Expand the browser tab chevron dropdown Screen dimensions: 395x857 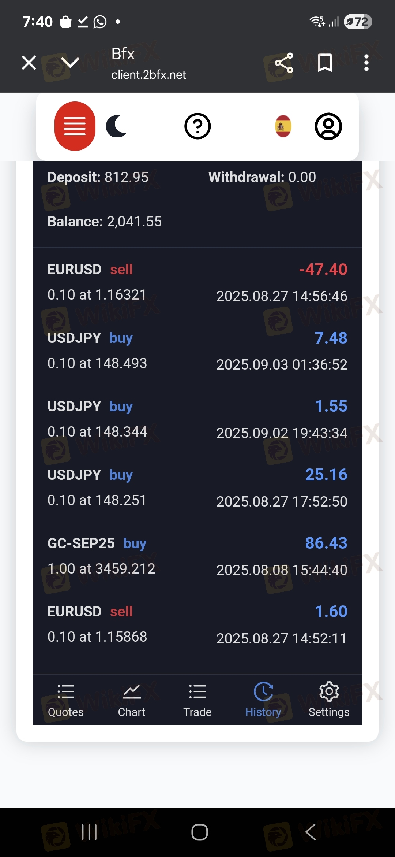point(70,62)
